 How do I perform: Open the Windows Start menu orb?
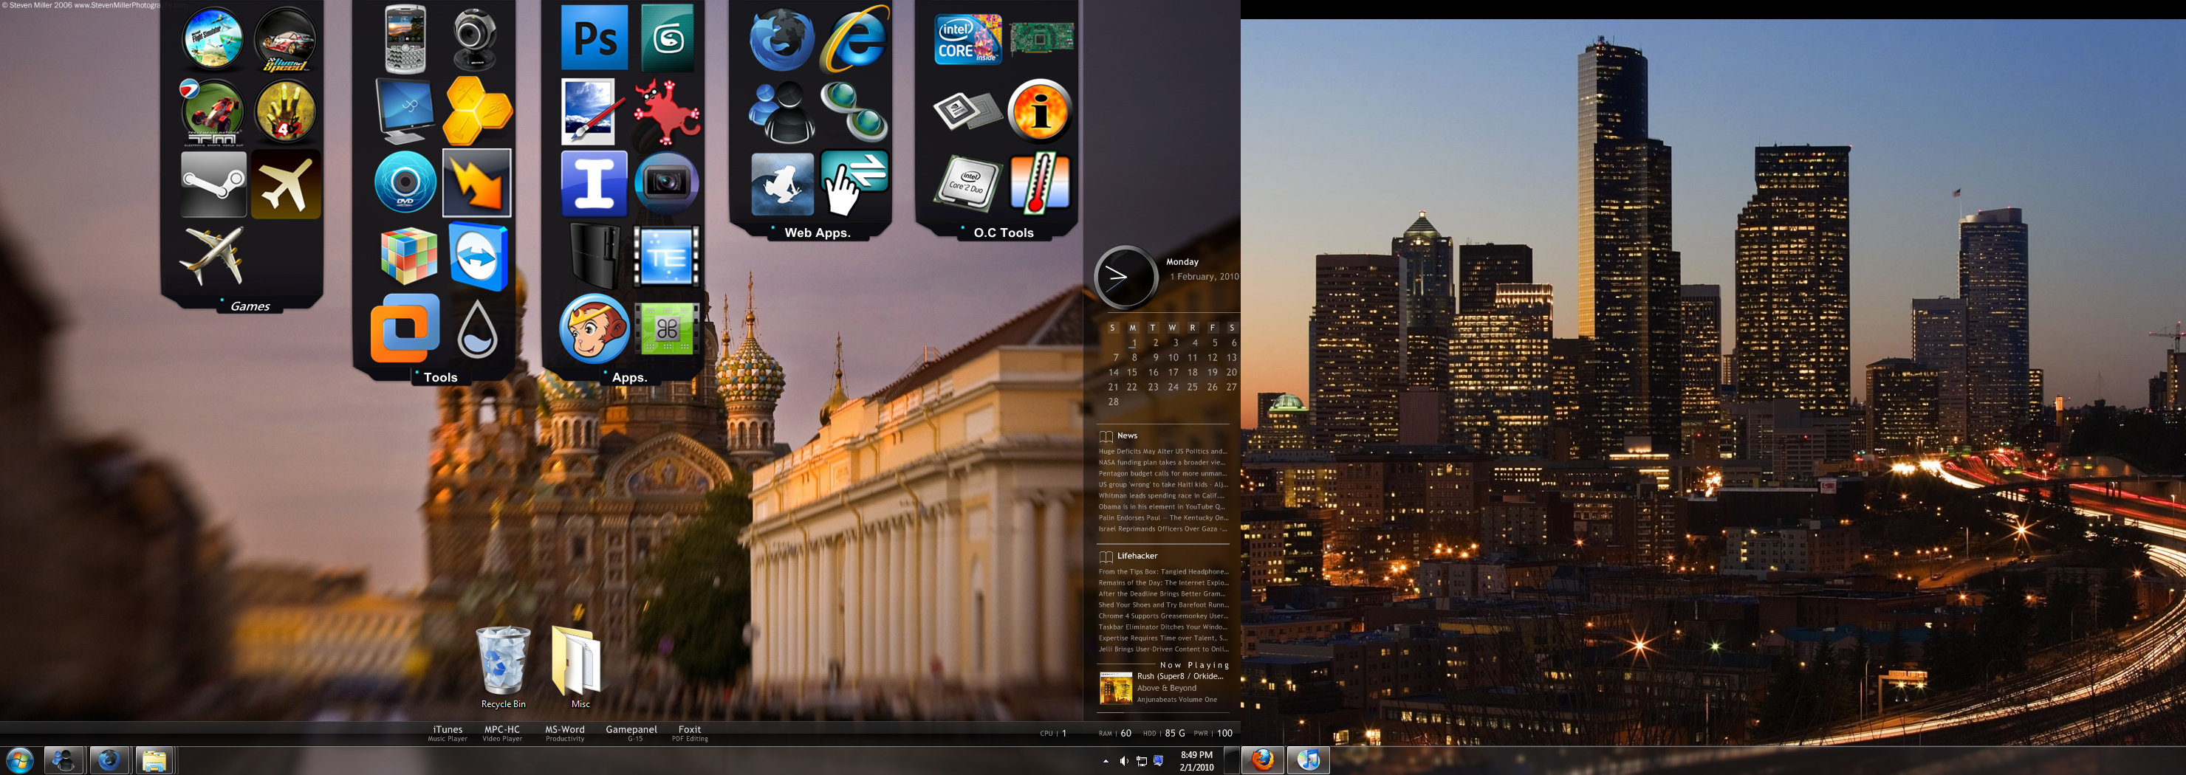coord(18,760)
